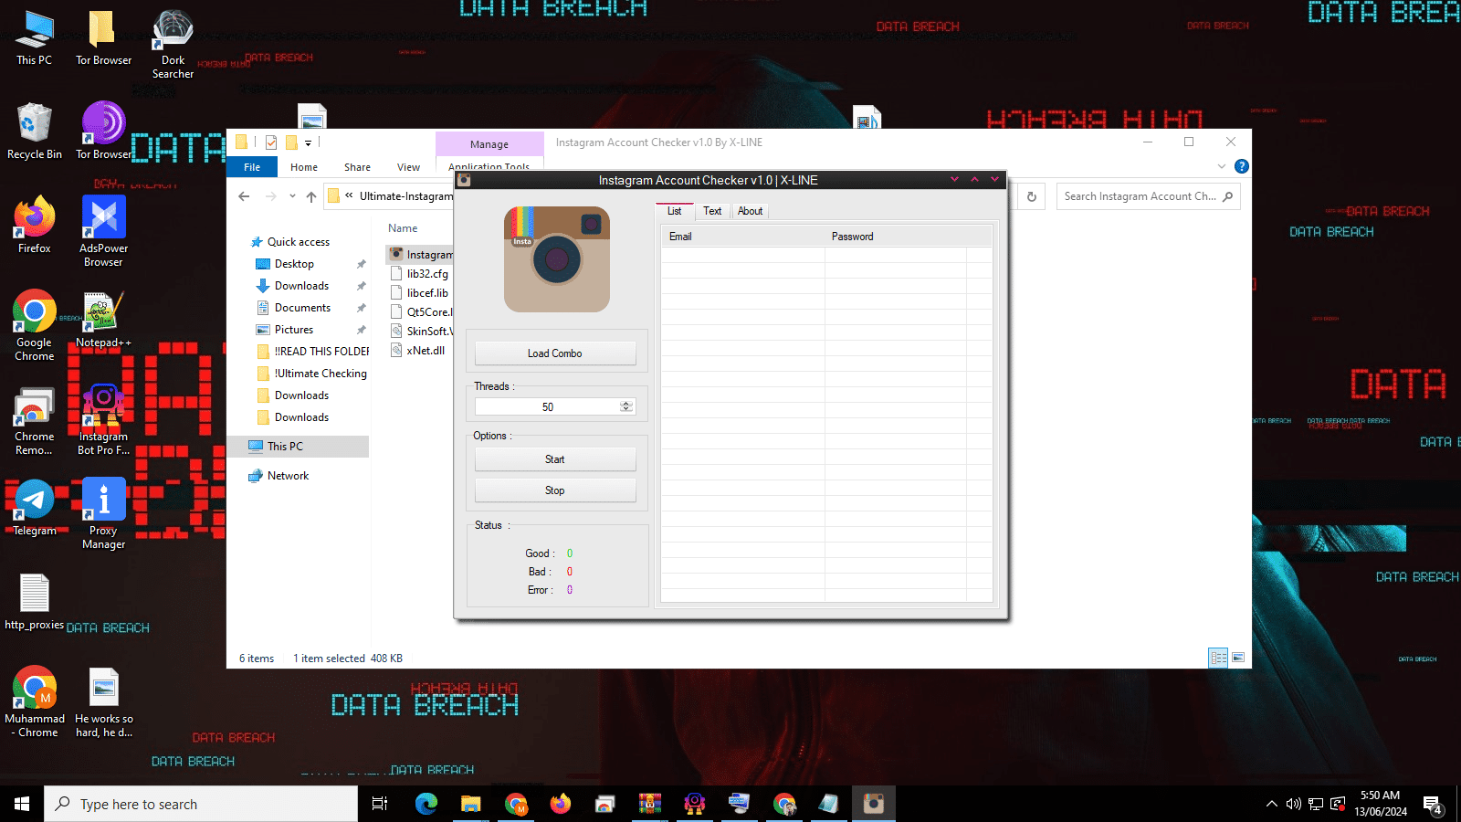Screen dimensions: 1461x822
Task: Open the Share ribbon tab
Action: click(x=357, y=167)
